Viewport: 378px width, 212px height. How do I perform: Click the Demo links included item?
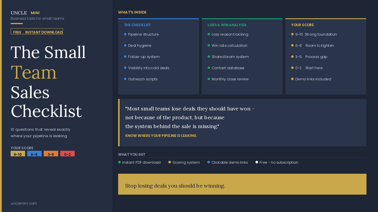coord(313,79)
